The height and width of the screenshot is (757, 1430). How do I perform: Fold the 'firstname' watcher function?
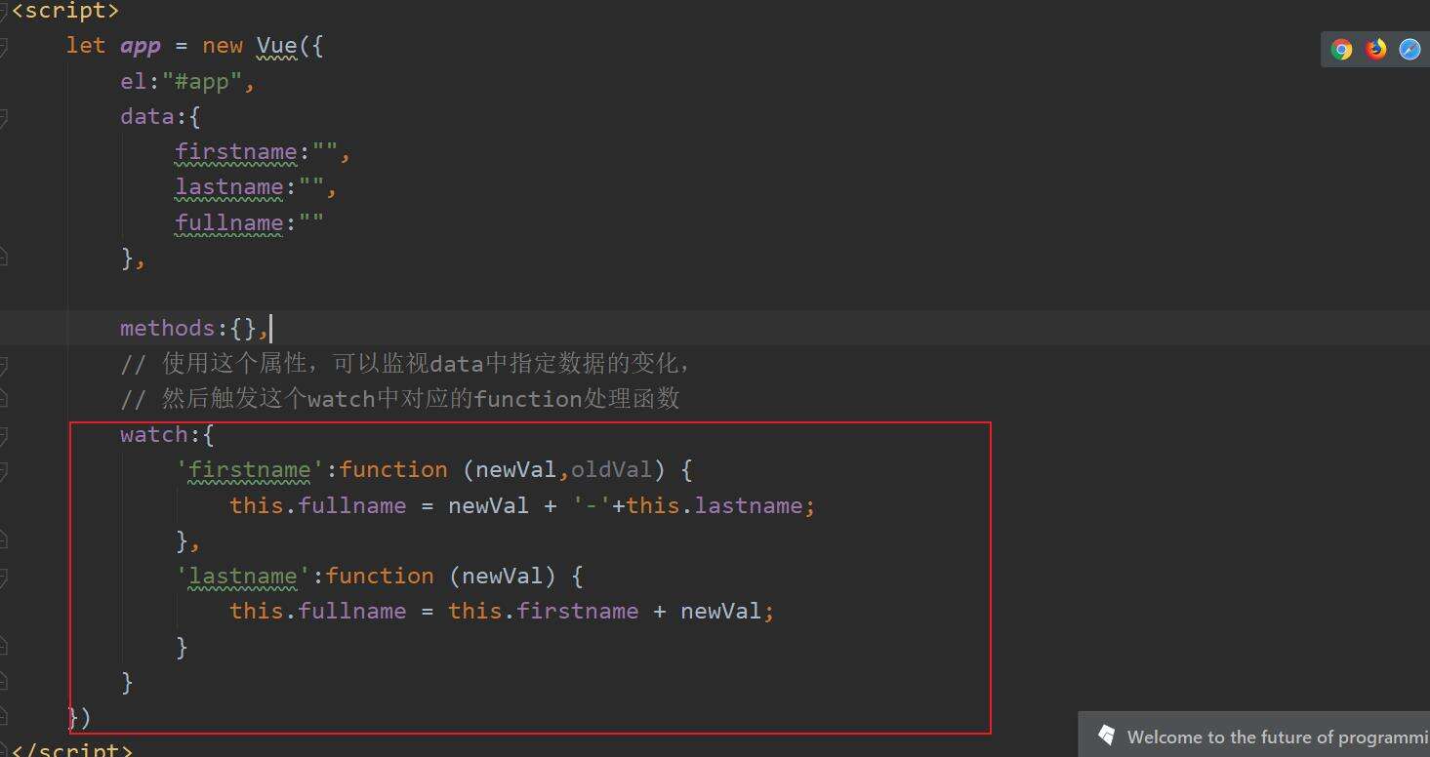click(x=4, y=471)
